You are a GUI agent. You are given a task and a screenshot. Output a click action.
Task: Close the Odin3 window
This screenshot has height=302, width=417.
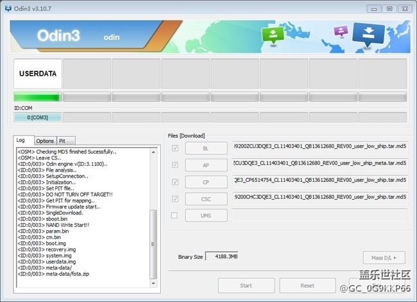click(x=405, y=9)
